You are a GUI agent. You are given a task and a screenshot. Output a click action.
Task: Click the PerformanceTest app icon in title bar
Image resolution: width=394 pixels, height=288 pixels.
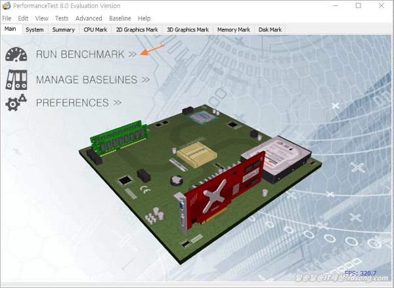[7, 6]
